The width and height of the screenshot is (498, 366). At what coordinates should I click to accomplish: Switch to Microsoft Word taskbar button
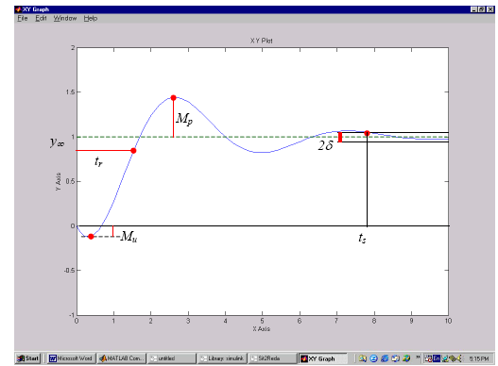click(72, 358)
